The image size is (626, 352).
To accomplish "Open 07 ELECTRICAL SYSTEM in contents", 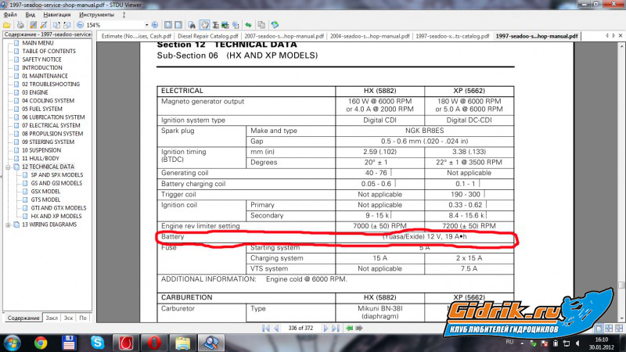I will tap(50, 125).
